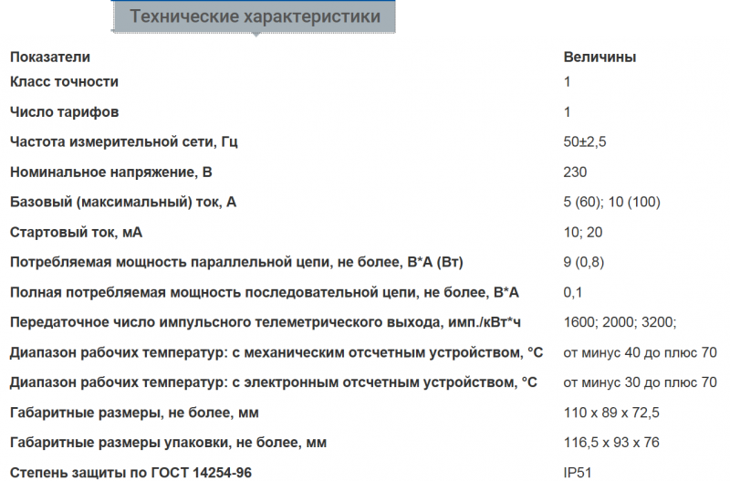Select the value 0,1
Screen dimensions: 730x481
tap(573, 292)
